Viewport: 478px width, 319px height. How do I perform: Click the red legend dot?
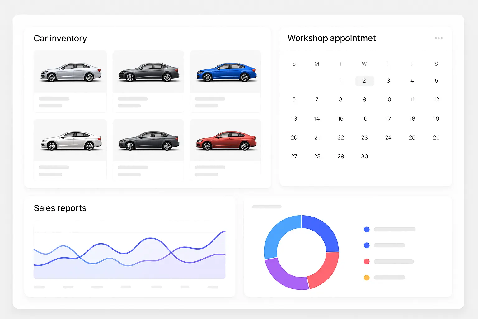pos(367,261)
